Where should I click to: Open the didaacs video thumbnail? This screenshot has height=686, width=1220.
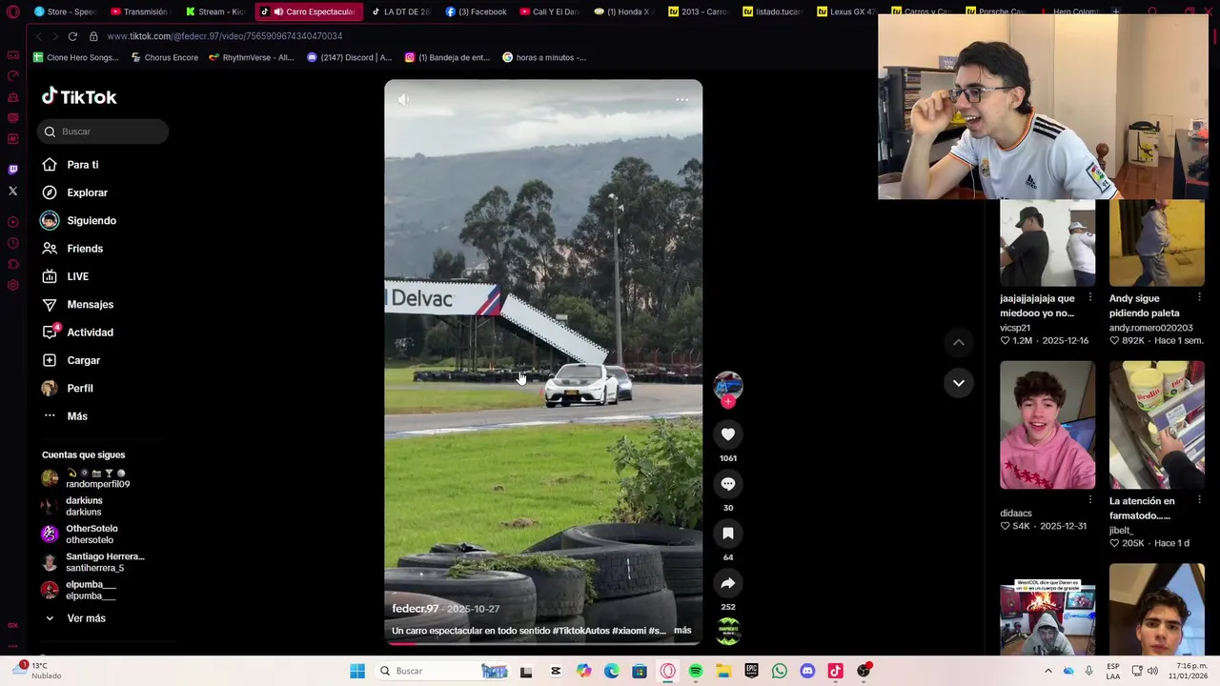[x=1047, y=425]
